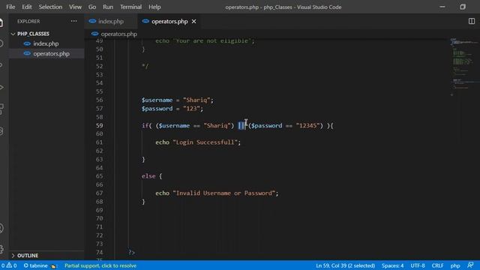Open the View menu

pos(75,7)
